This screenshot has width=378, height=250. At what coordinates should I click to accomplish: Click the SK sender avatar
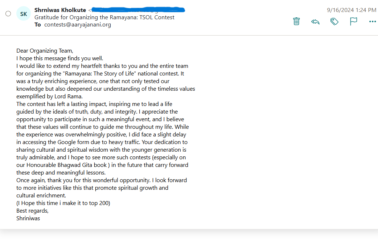pyautogui.click(x=23, y=14)
